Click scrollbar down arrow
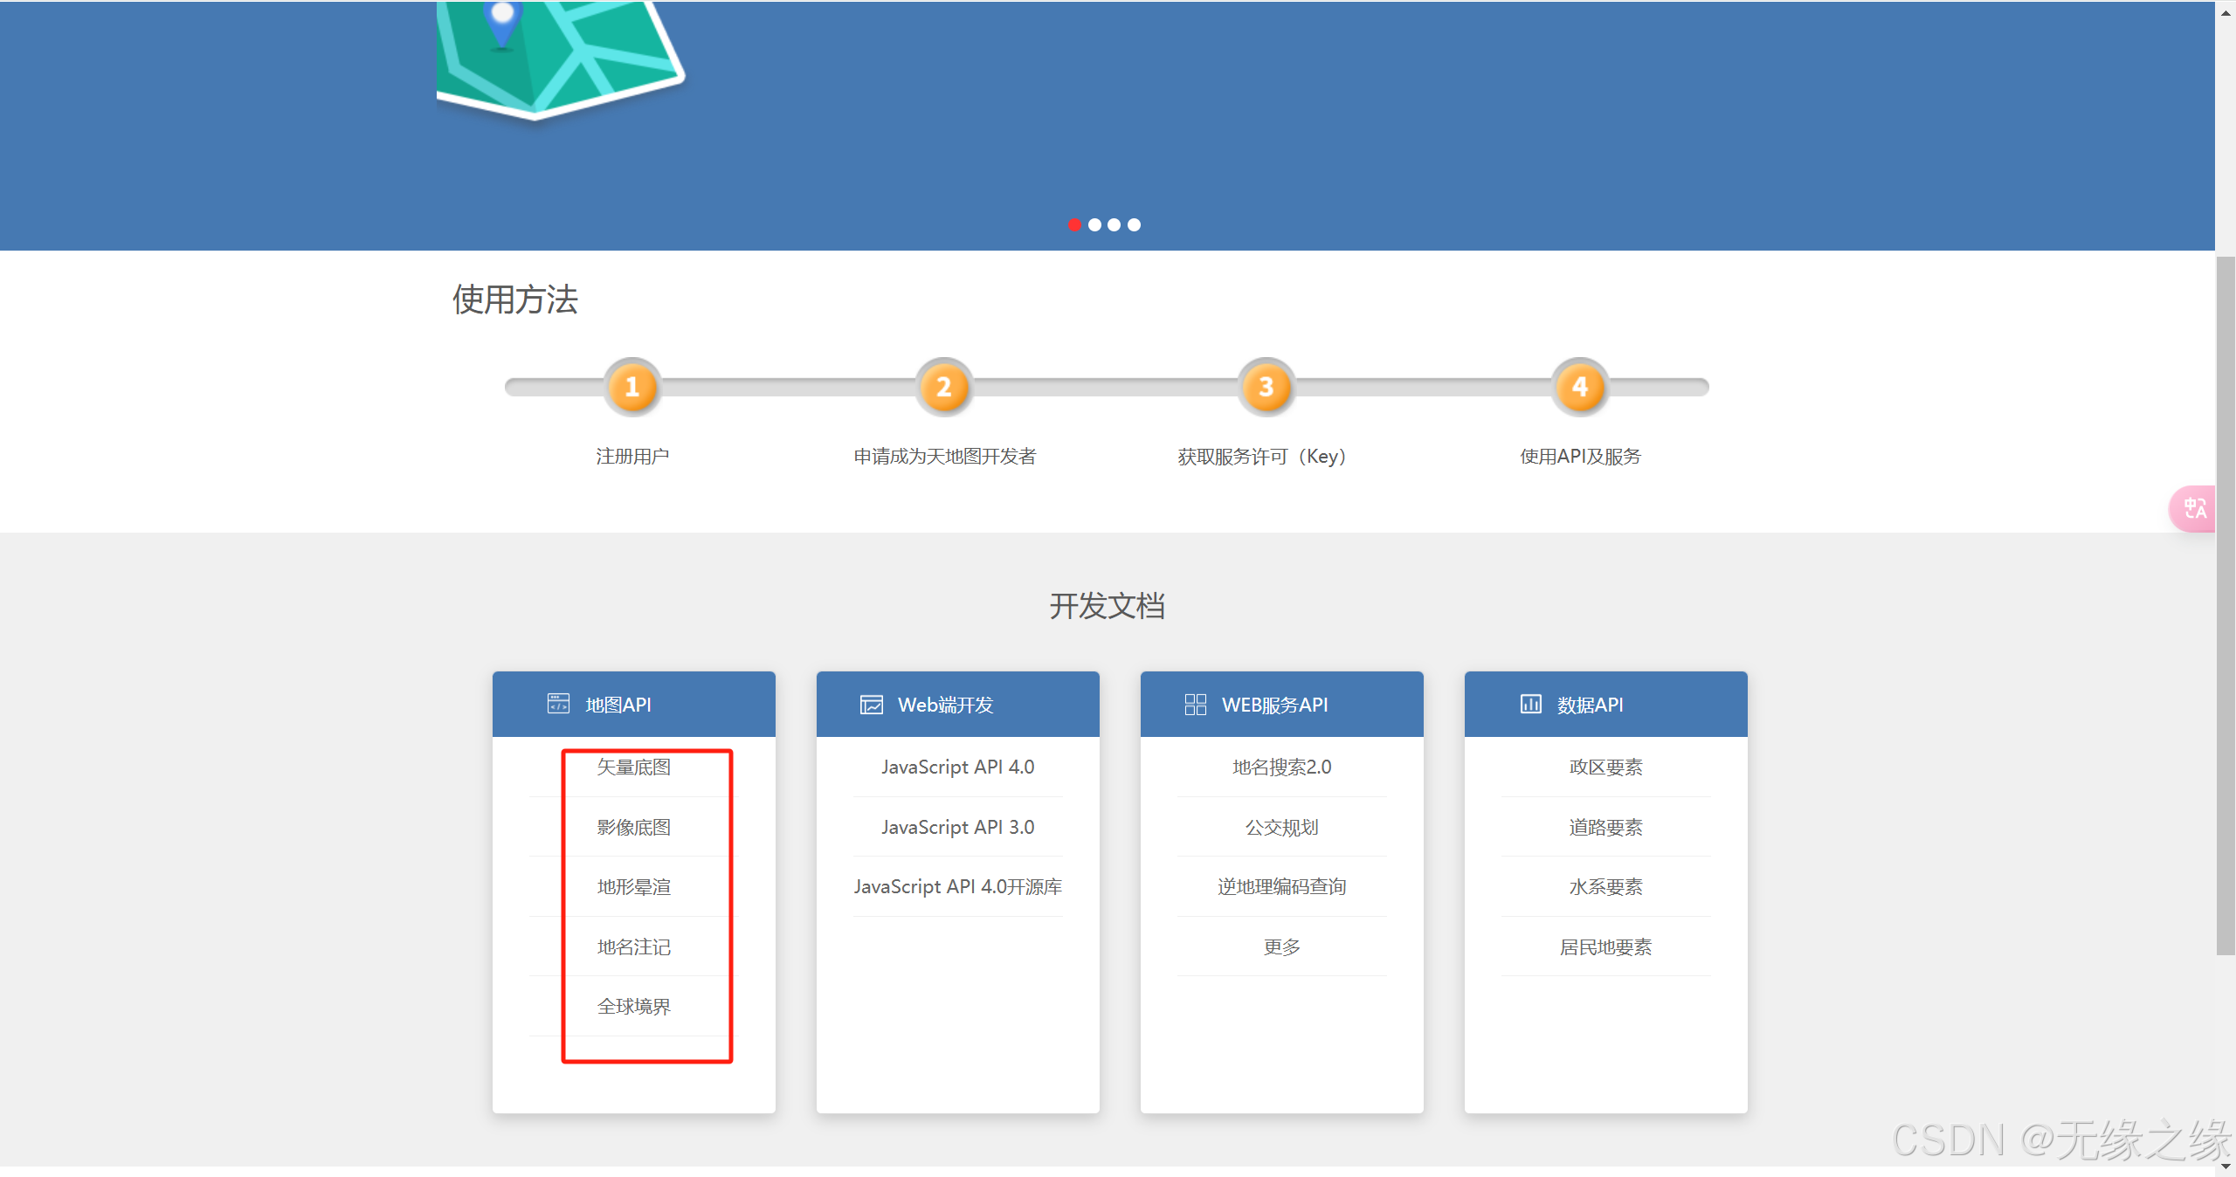The image size is (2236, 1177). [x=2225, y=1167]
